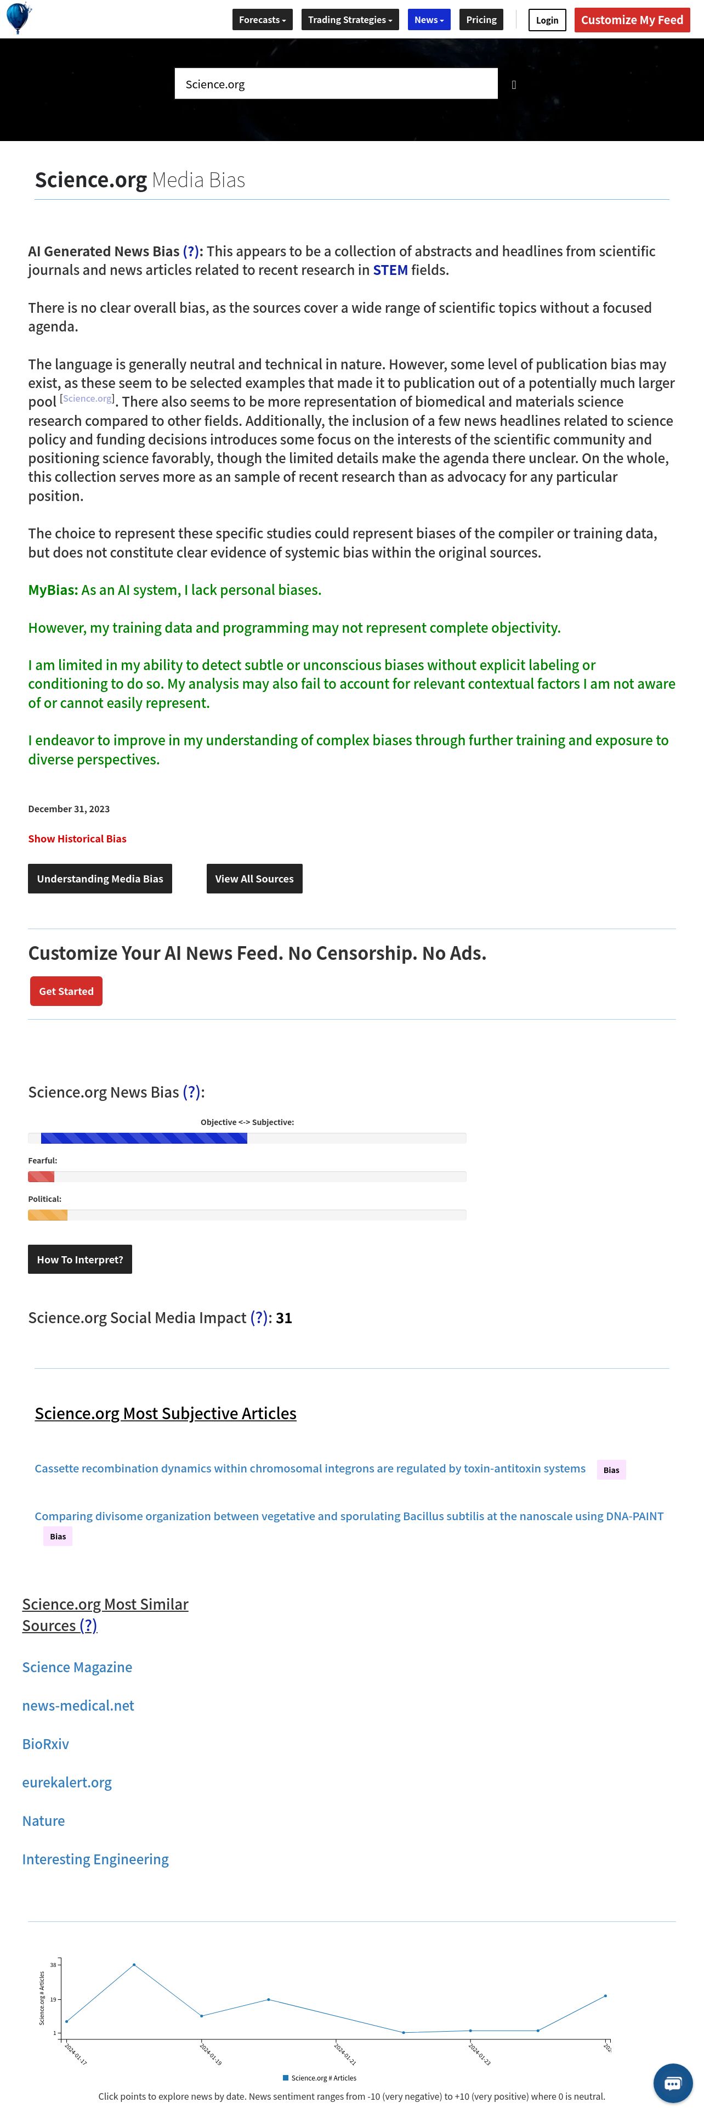
Task: Open the chat widget icon
Action: (672, 2083)
